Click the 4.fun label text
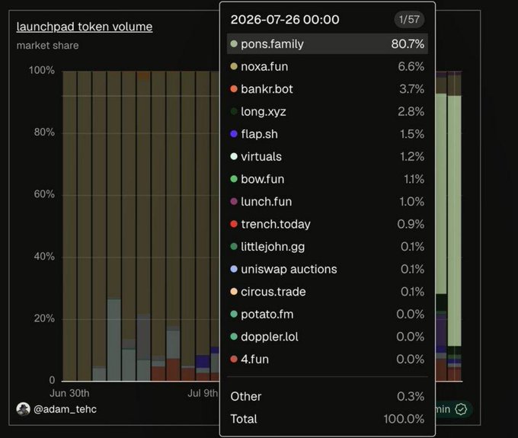 (x=254, y=359)
